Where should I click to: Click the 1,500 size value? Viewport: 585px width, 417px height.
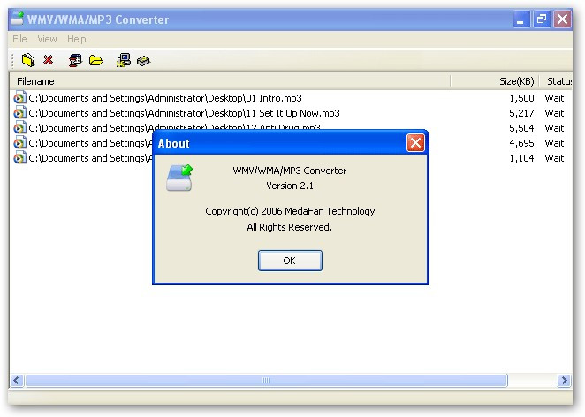(x=521, y=98)
